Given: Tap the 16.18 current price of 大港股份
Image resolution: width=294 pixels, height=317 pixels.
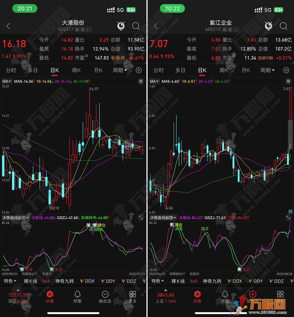Looking at the screenshot, I should point(14,44).
